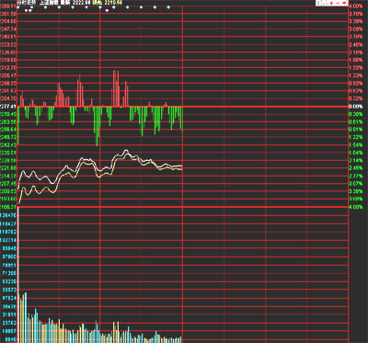Click the red plus zoom icon

331,3
